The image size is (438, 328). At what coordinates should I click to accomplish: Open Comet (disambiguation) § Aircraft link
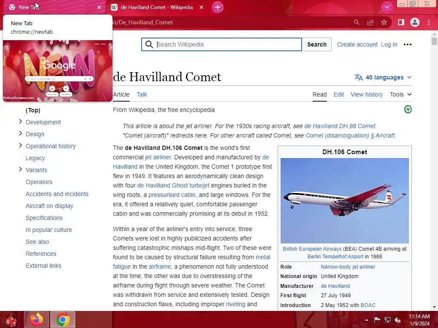[x=350, y=135]
